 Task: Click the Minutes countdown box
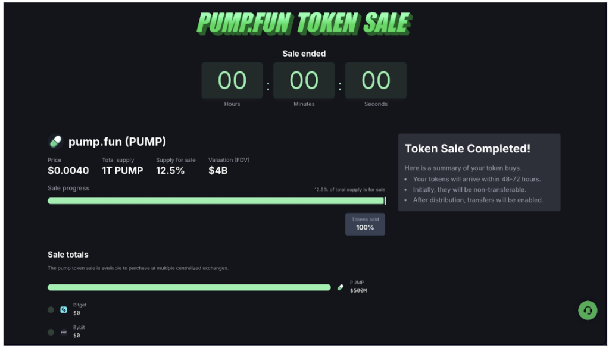click(x=304, y=80)
